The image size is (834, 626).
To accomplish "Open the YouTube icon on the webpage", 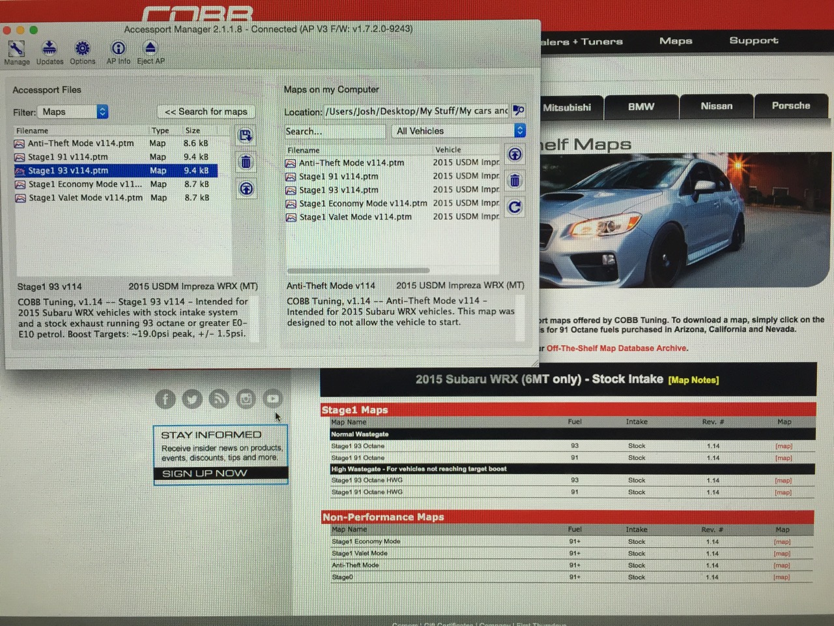I will (272, 399).
